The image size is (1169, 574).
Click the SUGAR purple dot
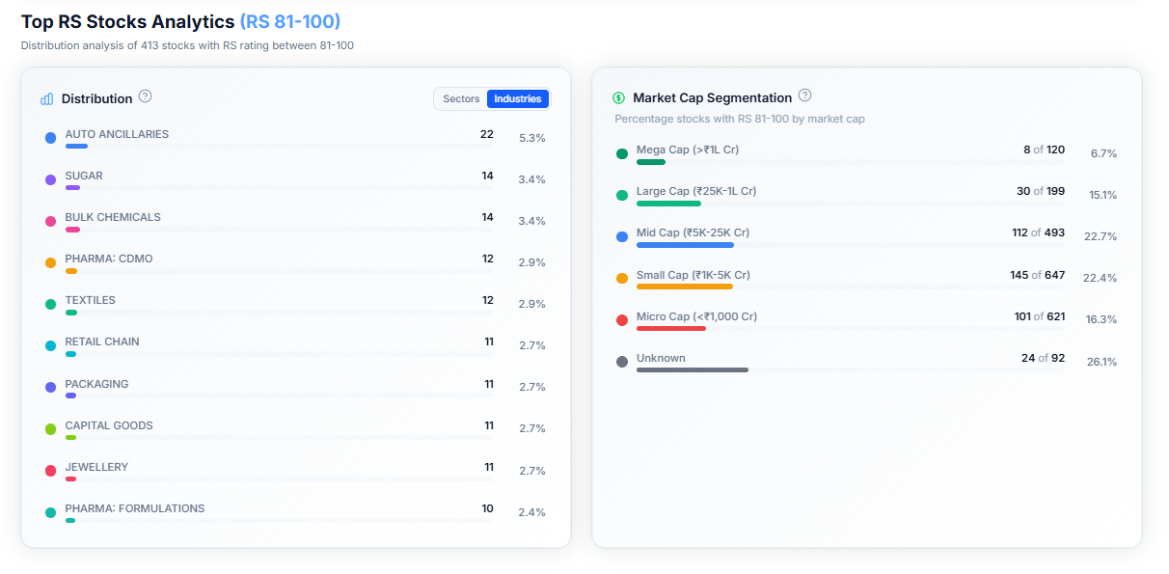(51, 179)
